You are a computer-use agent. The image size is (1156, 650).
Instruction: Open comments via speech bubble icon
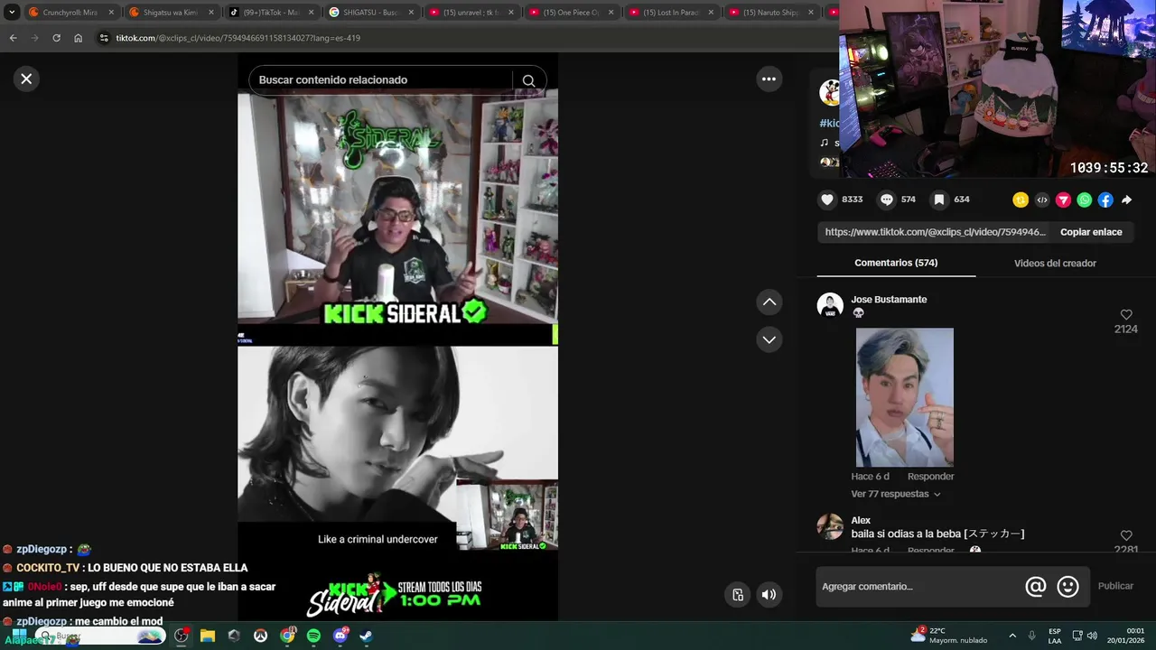click(887, 200)
